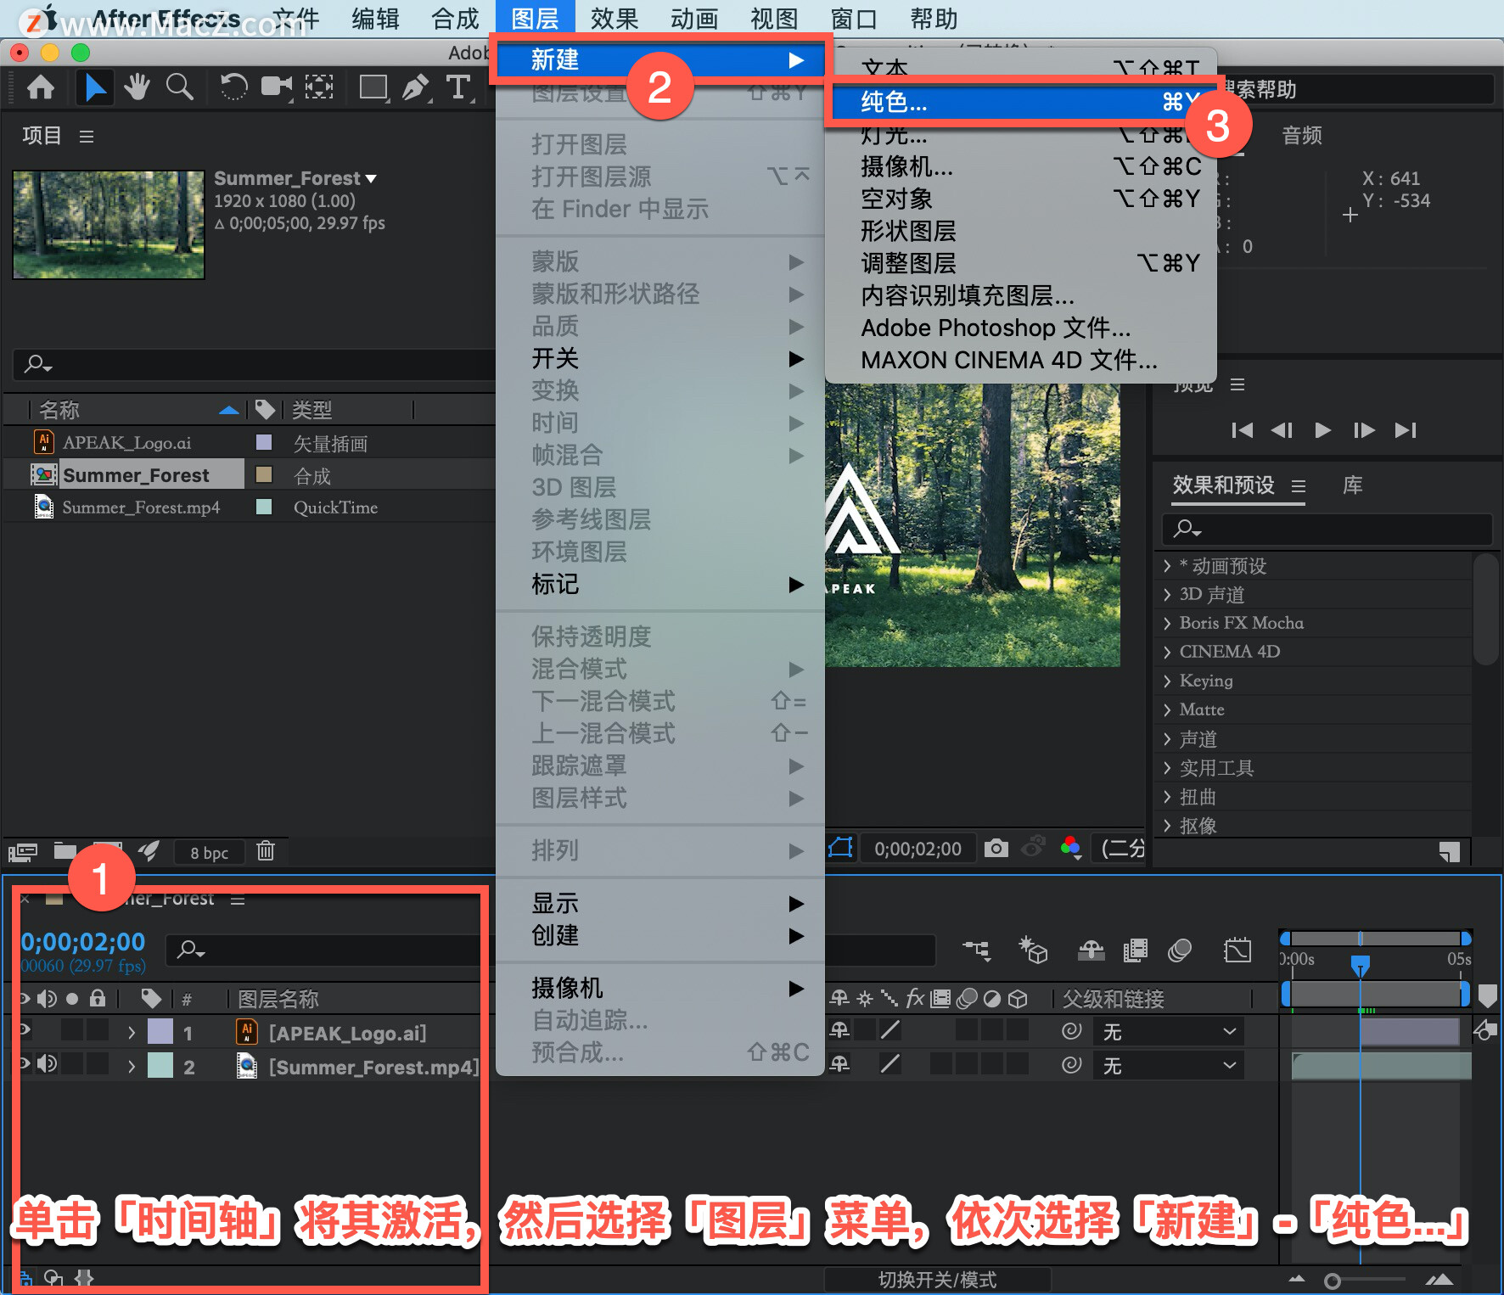This screenshot has width=1504, height=1295.
Task: Expand APEAK_Logo.ai layer properties
Action: point(132,1033)
